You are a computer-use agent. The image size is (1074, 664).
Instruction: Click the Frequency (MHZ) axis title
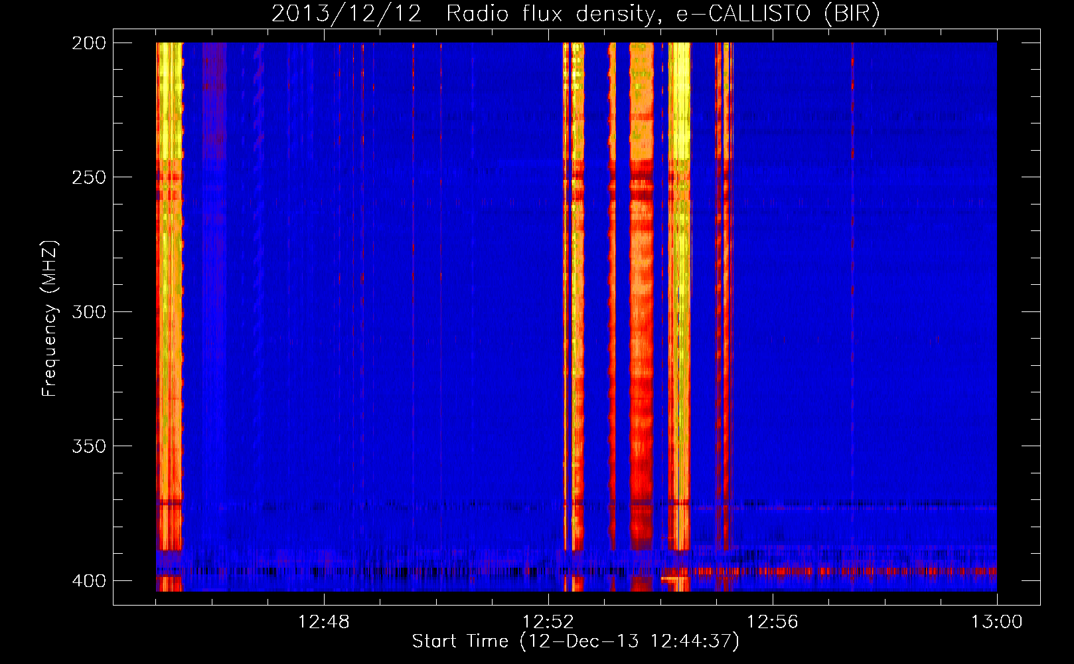[x=50, y=318]
